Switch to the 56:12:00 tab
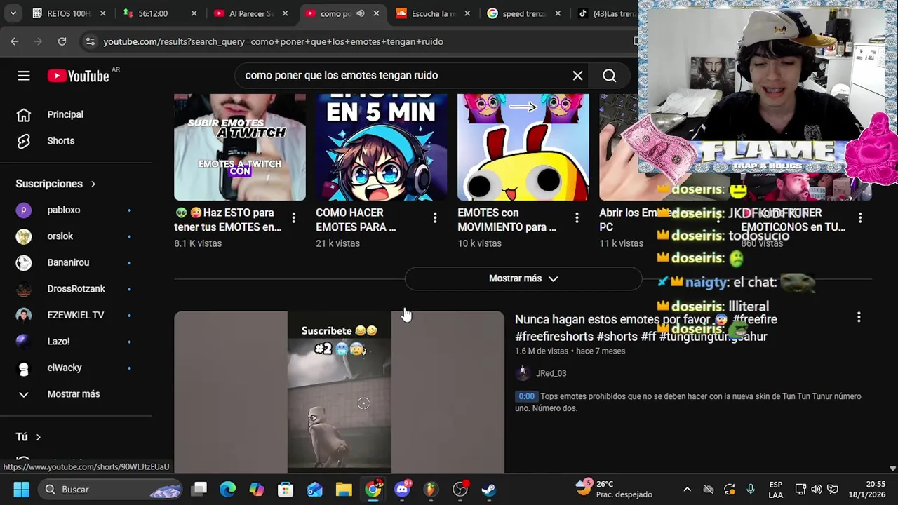 (x=152, y=13)
